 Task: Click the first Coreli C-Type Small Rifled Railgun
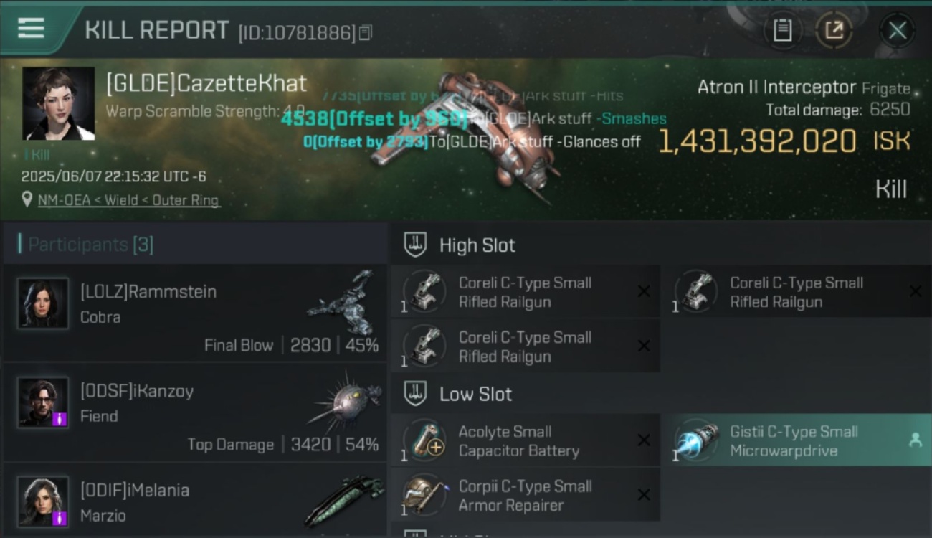coord(526,292)
